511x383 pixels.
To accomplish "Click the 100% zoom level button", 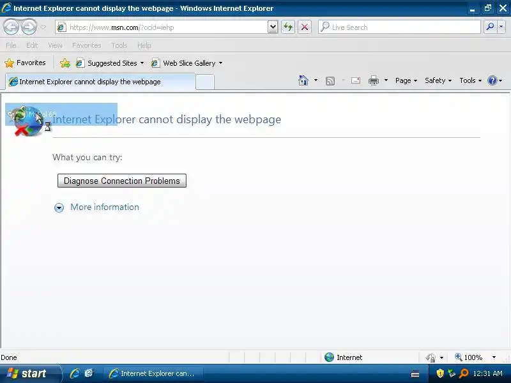I will [469, 357].
